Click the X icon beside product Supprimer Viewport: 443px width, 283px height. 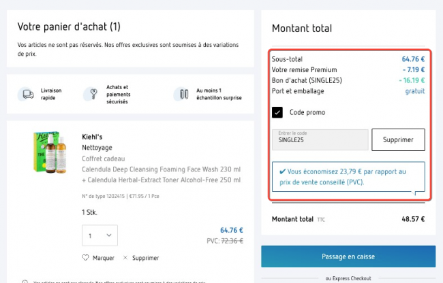point(125,258)
